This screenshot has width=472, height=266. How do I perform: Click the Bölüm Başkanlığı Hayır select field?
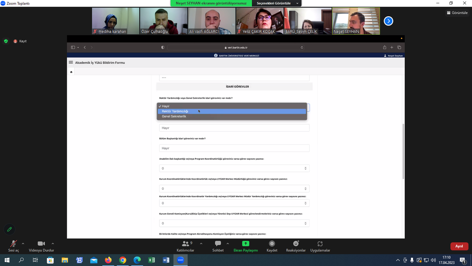pos(234,148)
